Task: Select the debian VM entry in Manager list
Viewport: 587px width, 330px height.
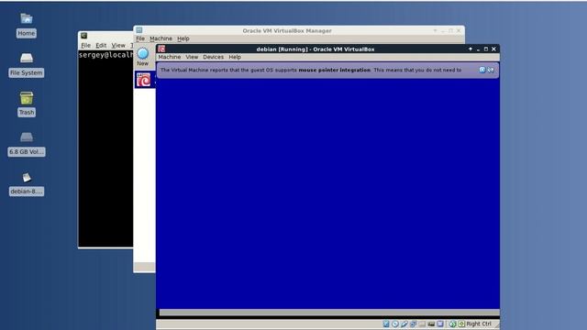Action: (145, 80)
